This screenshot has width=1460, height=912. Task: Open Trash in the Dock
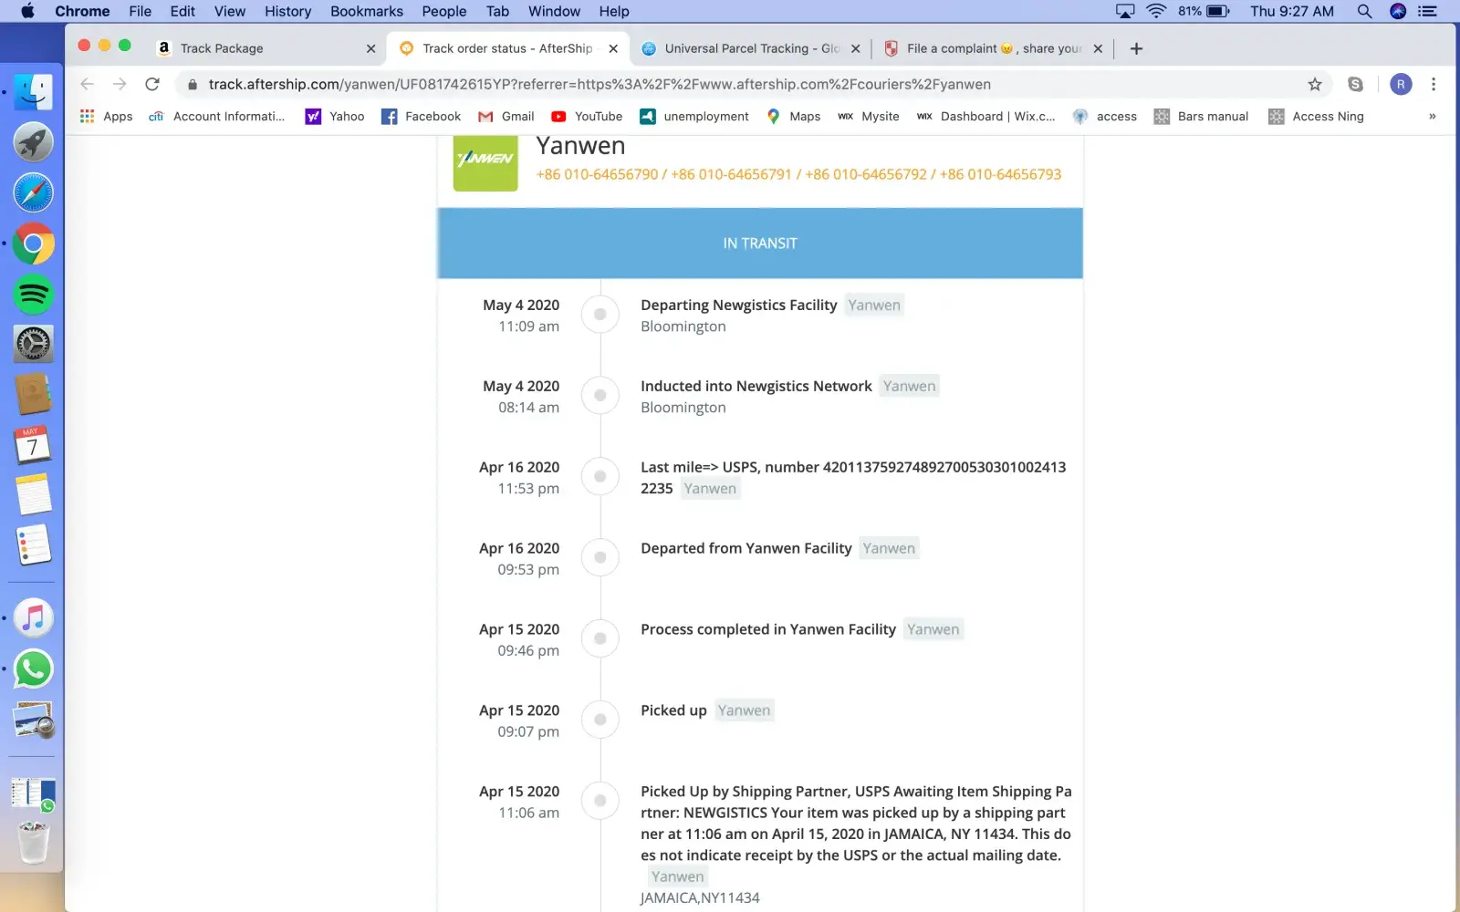pos(33,843)
